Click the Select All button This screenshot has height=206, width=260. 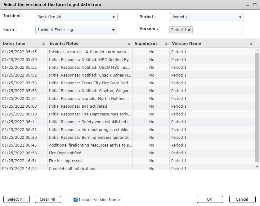(x=16, y=199)
